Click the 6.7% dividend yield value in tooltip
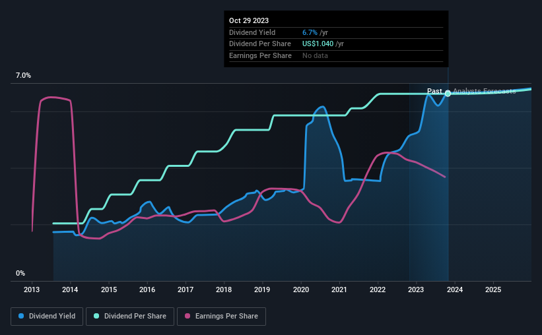The width and height of the screenshot is (542, 335). (310, 32)
